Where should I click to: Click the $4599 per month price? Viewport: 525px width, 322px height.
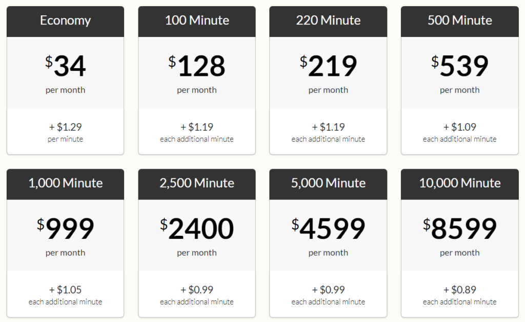tap(328, 229)
